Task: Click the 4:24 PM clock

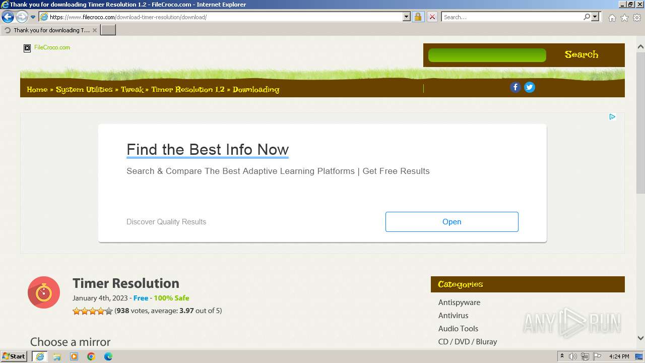Action: (619, 356)
